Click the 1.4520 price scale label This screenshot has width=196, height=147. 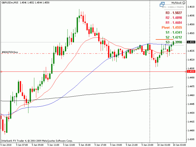click(x=191, y=60)
